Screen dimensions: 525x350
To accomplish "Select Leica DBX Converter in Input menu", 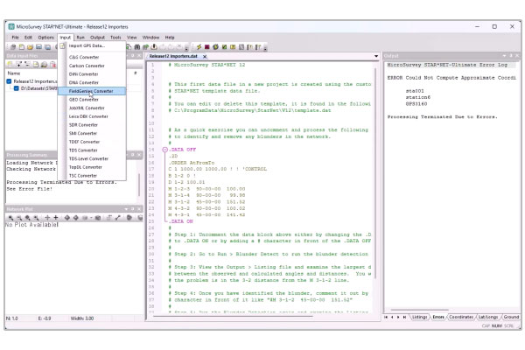I will [x=92, y=116].
